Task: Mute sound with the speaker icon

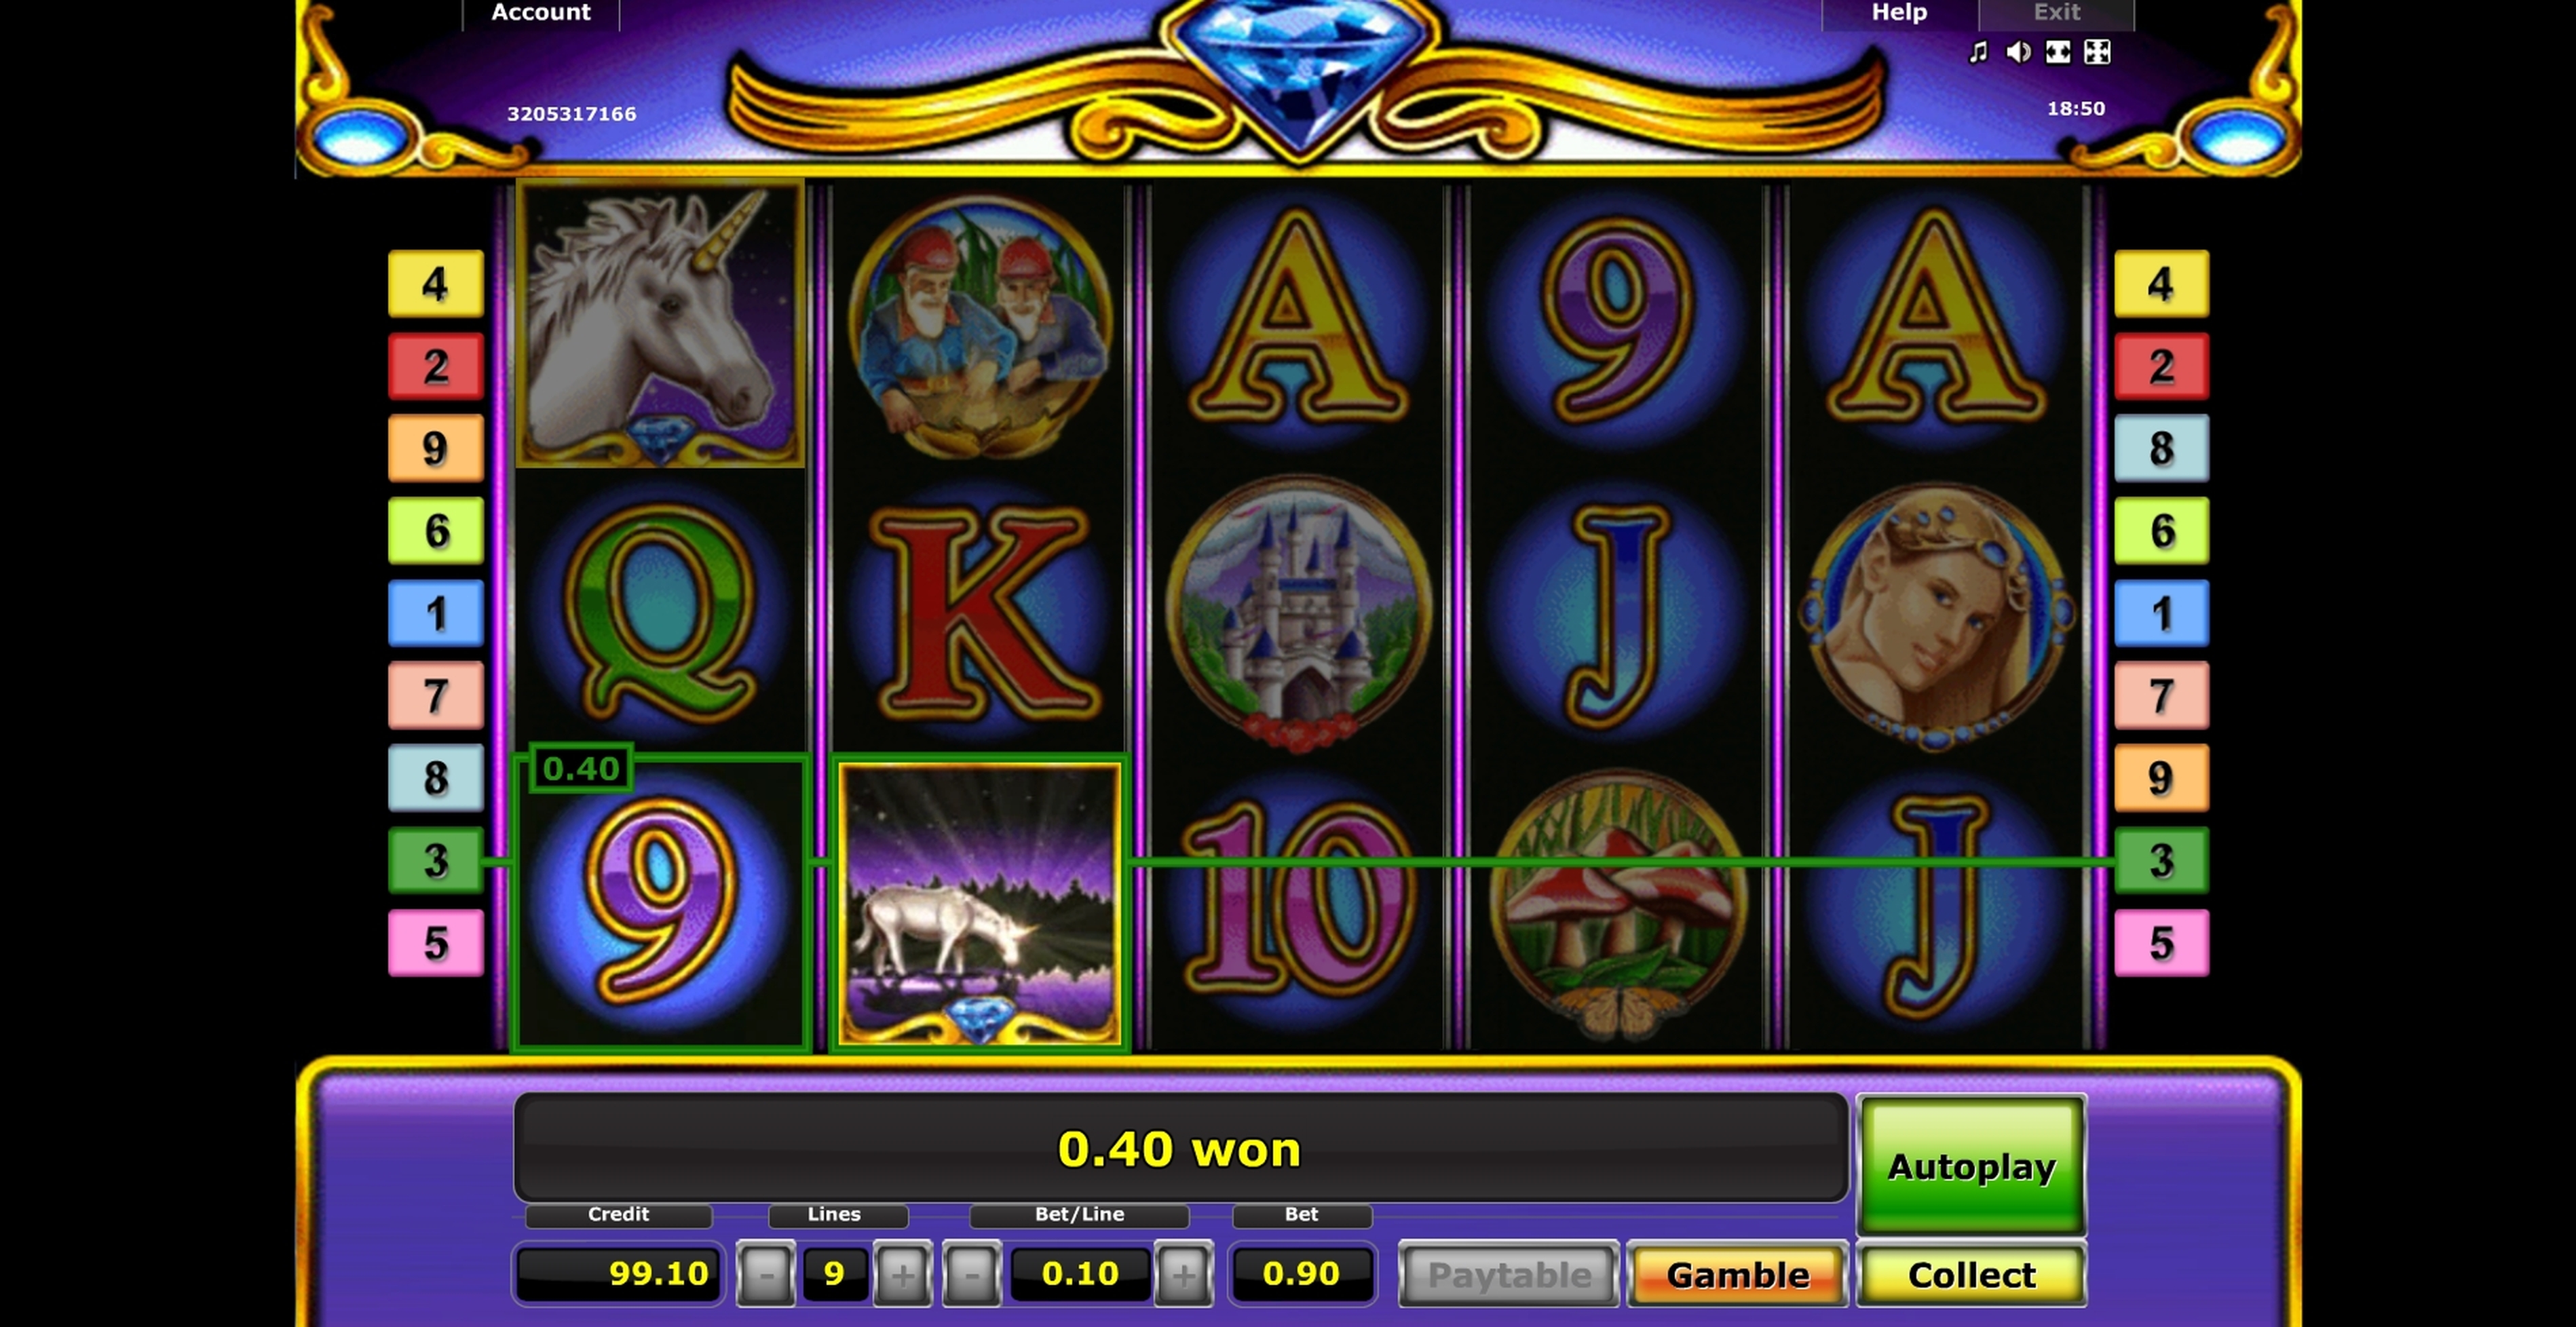Action: 2018,52
